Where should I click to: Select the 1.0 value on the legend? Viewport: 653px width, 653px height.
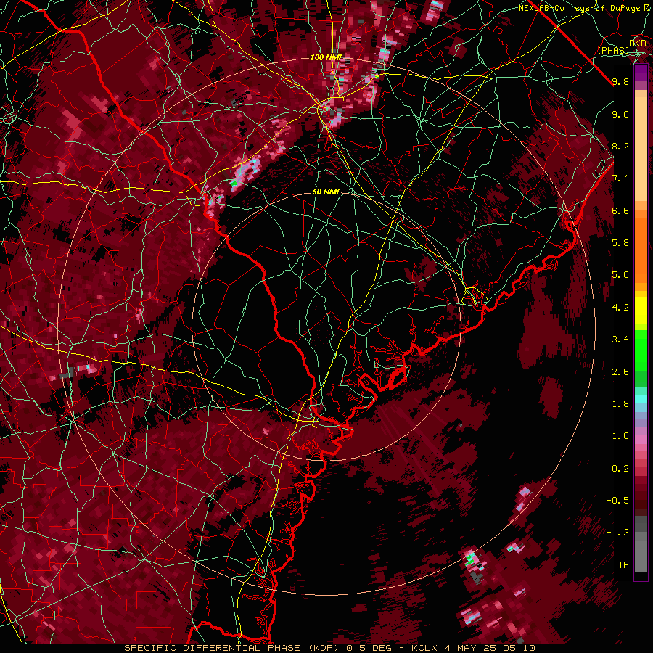(x=620, y=436)
